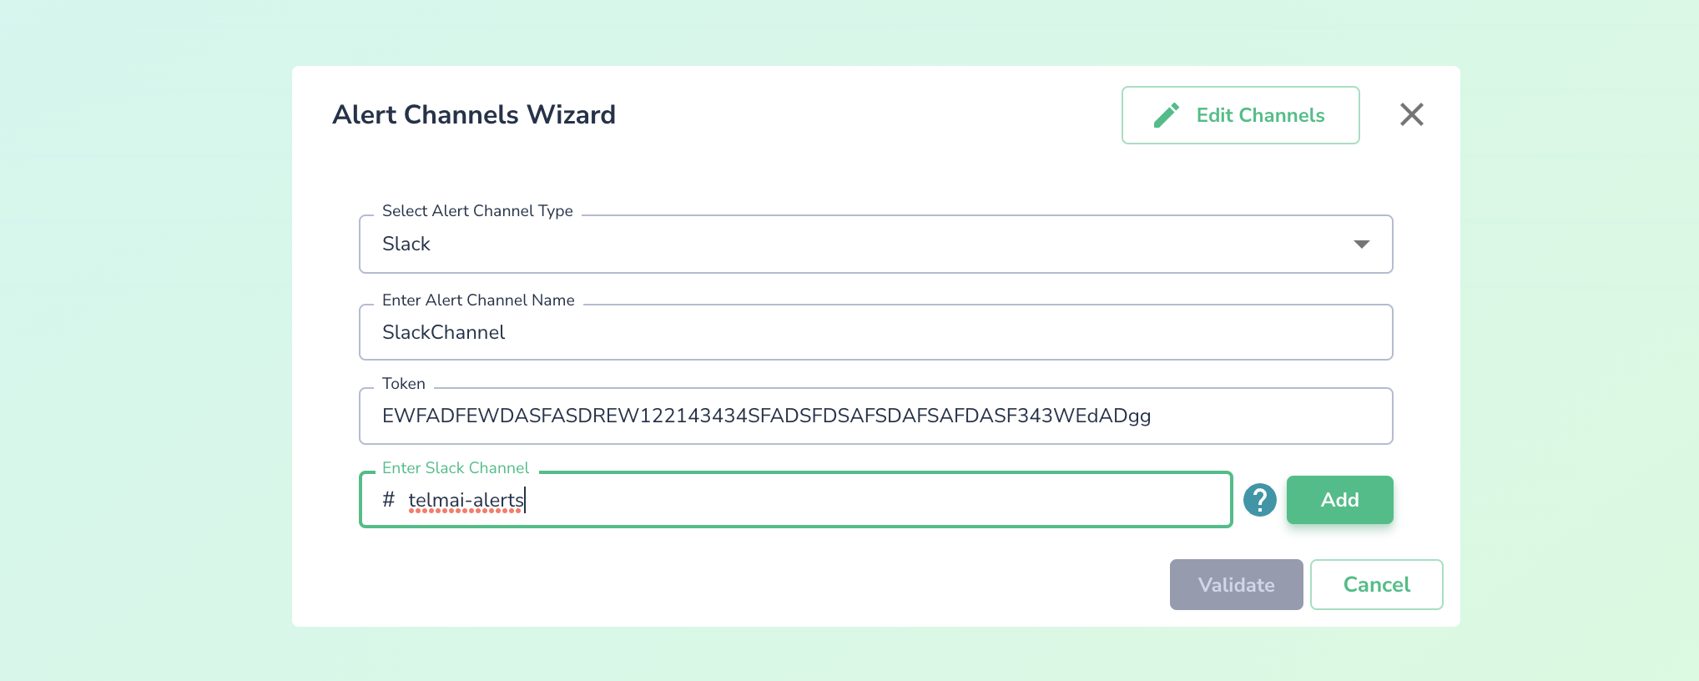The image size is (1699, 681).
Task: Expand the alert channel type dropdown arrow
Action: point(1361,244)
